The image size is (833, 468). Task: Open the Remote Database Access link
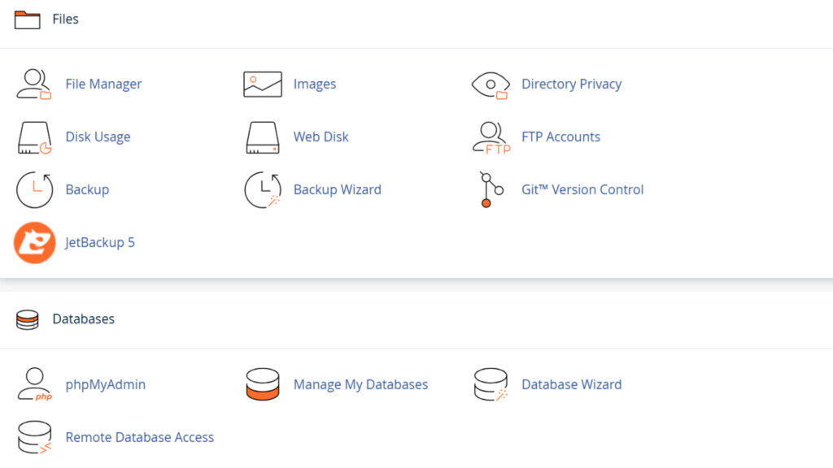139,438
